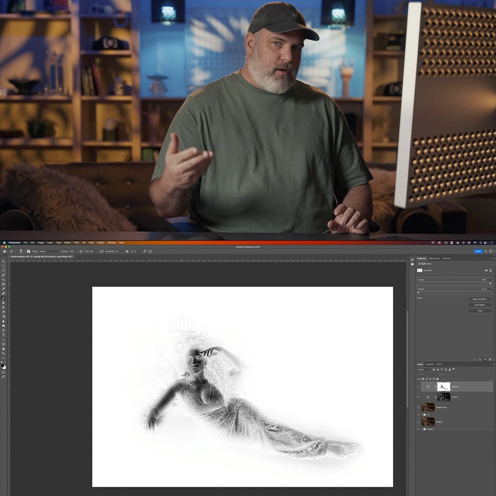Image resolution: width=496 pixels, height=496 pixels.
Task: Select the Move tool
Action: [3, 261]
